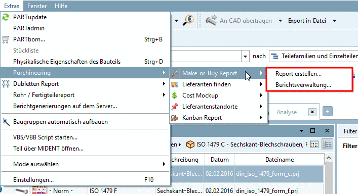Expand the Purchineering submenu
The width and height of the screenshot is (358, 194).
[x=85, y=73]
